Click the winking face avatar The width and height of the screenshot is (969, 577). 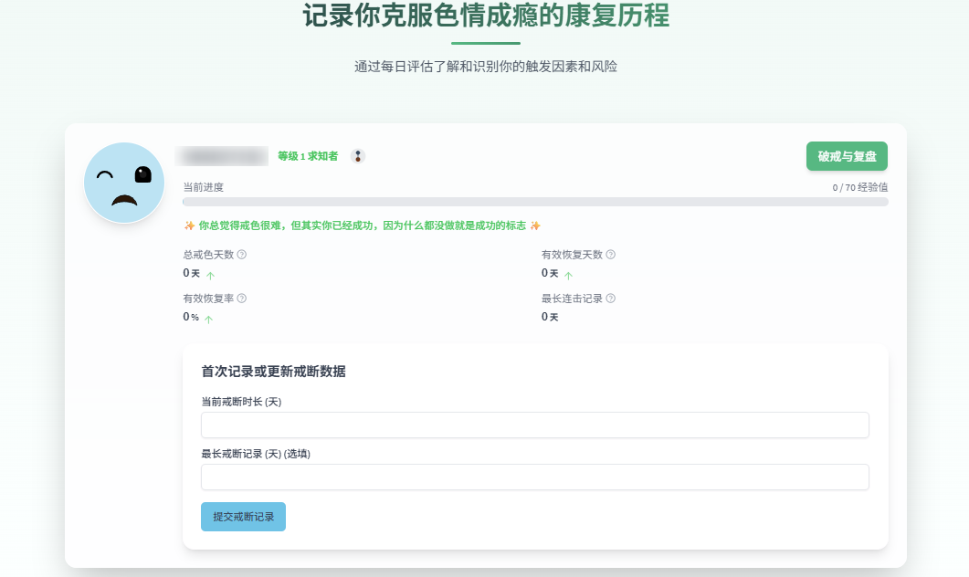pyautogui.click(x=124, y=183)
